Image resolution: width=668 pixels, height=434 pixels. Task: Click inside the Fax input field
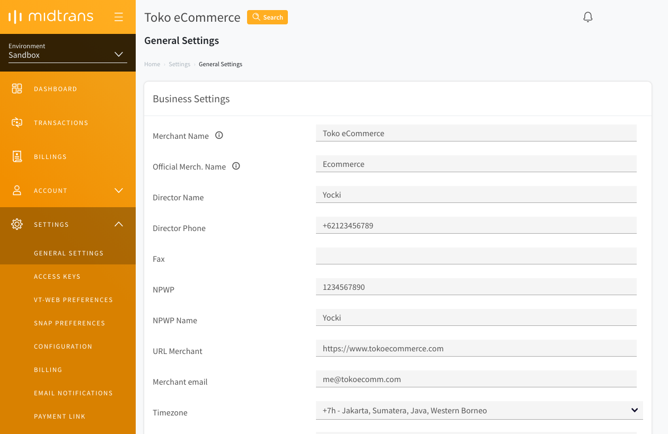(476, 256)
